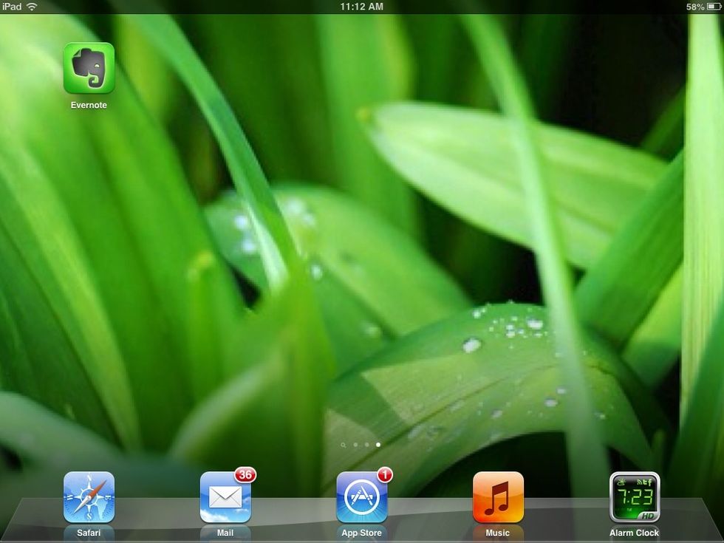Tap the Evernote label text
The height and width of the screenshot is (543, 724).
pyautogui.click(x=89, y=105)
